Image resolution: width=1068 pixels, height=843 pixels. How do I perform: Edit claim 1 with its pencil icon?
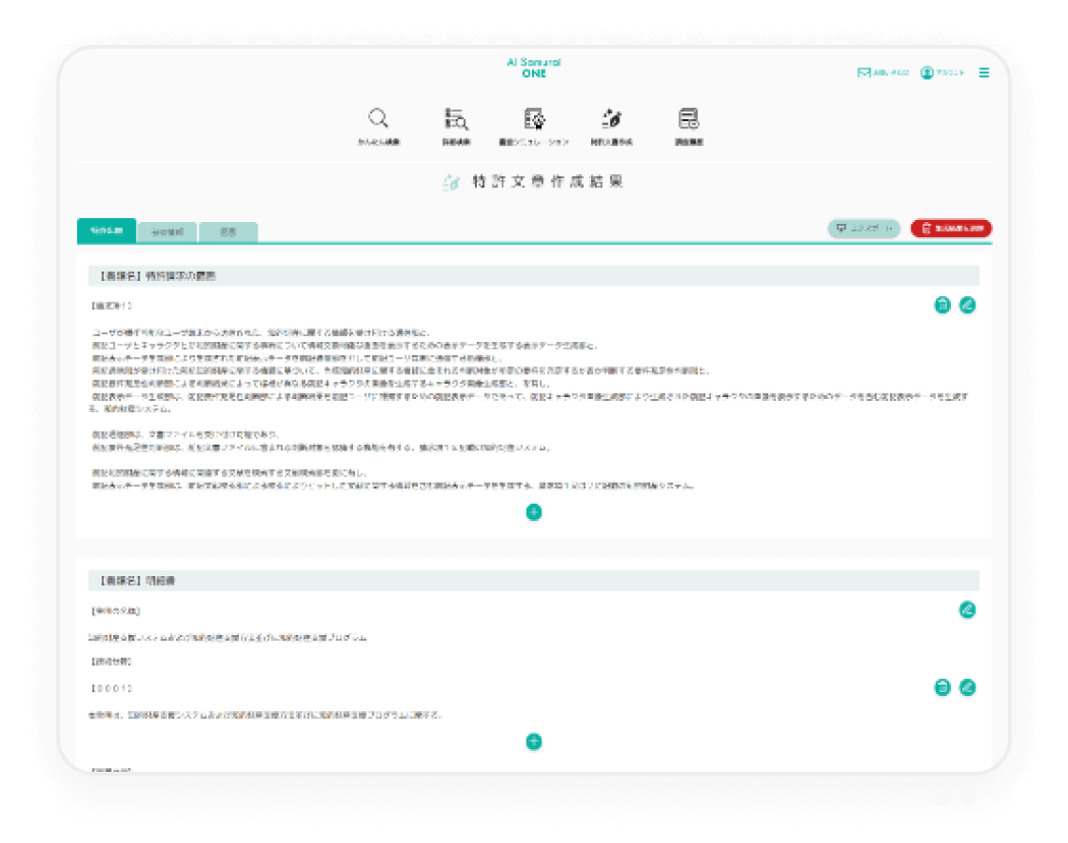tap(967, 305)
